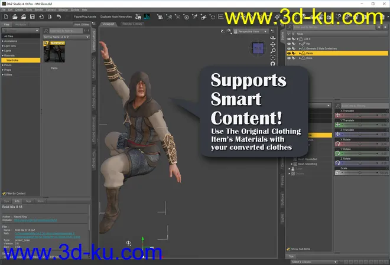The height and width of the screenshot is (265, 390).
Task: Open the Sort by Name dropdown
Action: pyautogui.click(x=66, y=37)
